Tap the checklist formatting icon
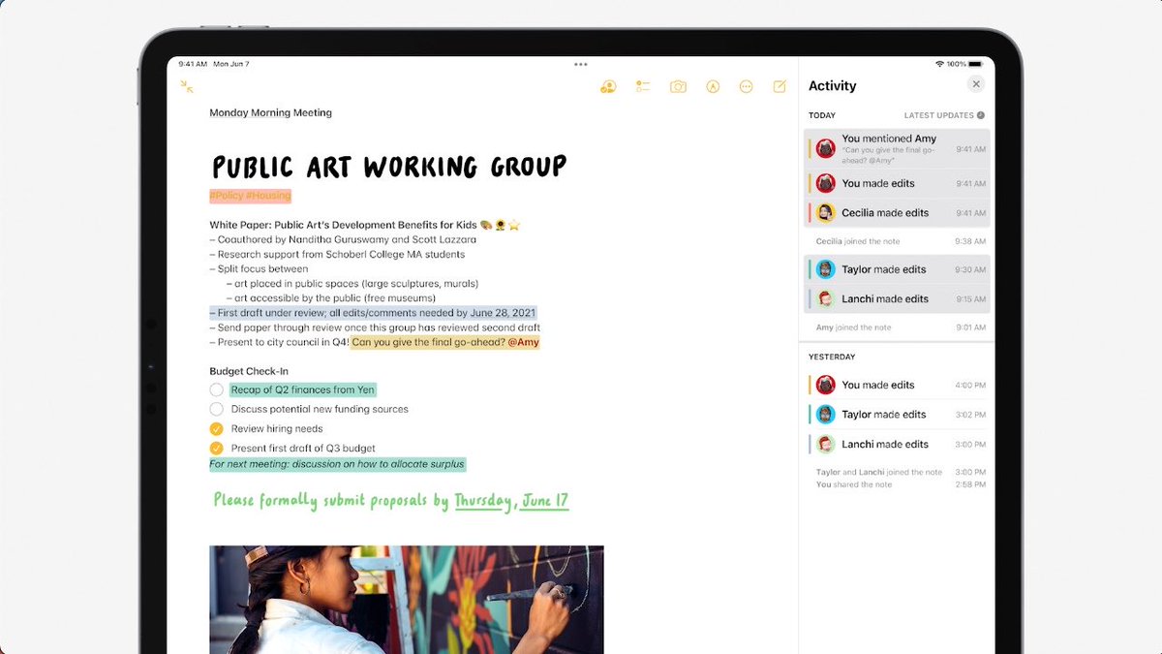The width and height of the screenshot is (1162, 654). point(643,86)
